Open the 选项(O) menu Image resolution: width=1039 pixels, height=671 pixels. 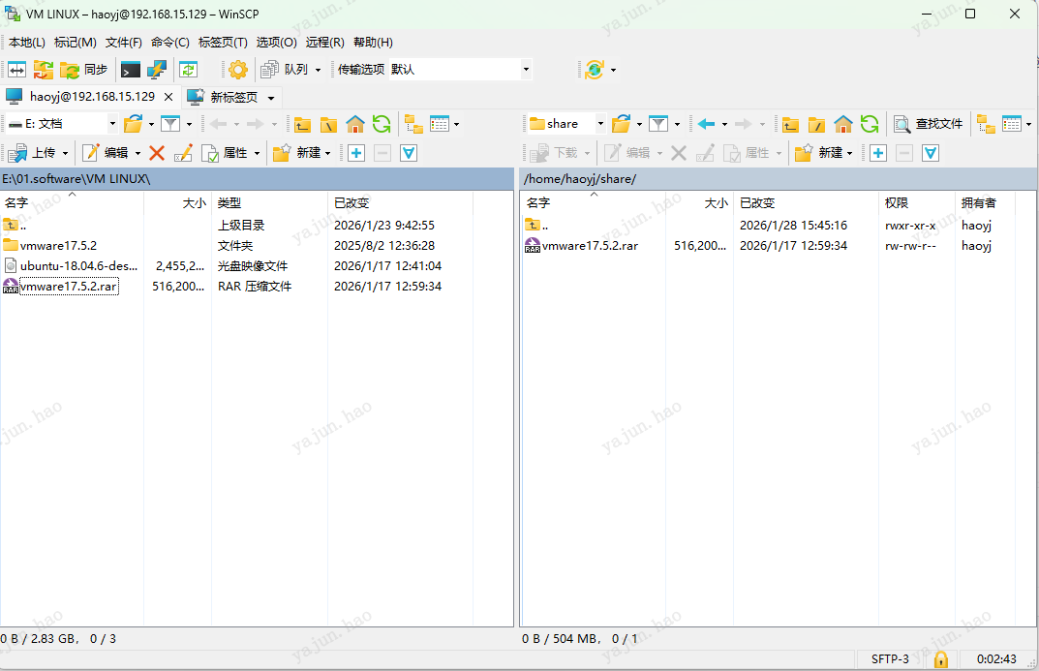click(276, 43)
